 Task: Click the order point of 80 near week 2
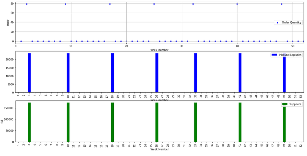tap(27, 4)
